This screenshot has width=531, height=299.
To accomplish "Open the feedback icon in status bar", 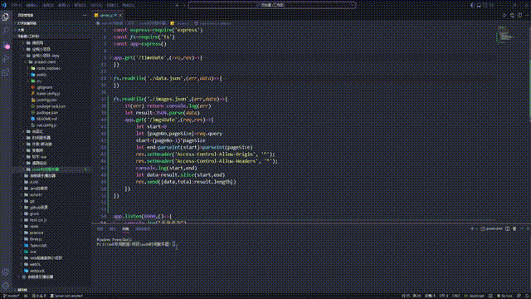I will (519, 296).
